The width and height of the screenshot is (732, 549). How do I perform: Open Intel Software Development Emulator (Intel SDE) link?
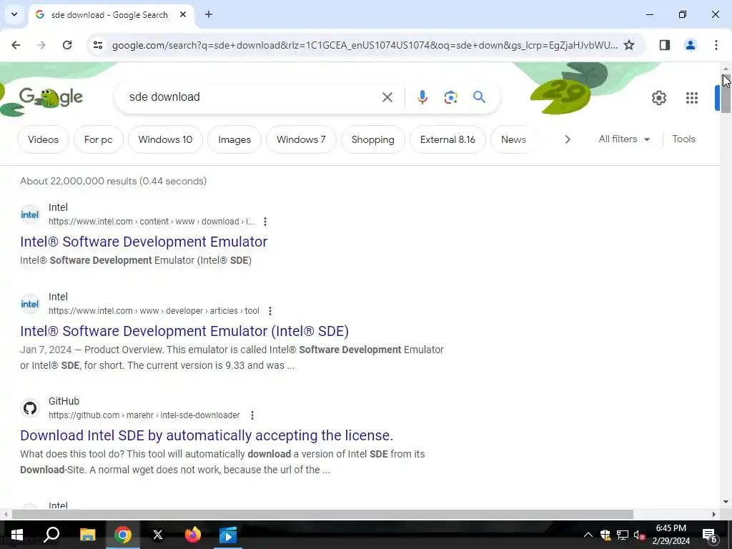pyautogui.click(x=184, y=331)
